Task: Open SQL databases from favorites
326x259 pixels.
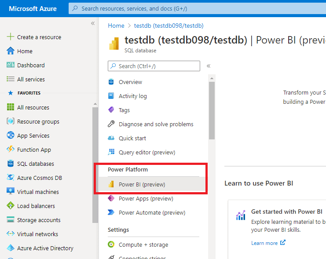Action: pos(36,164)
